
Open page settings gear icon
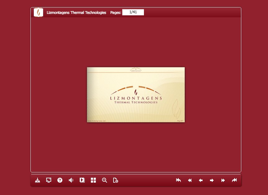pos(115,180)
